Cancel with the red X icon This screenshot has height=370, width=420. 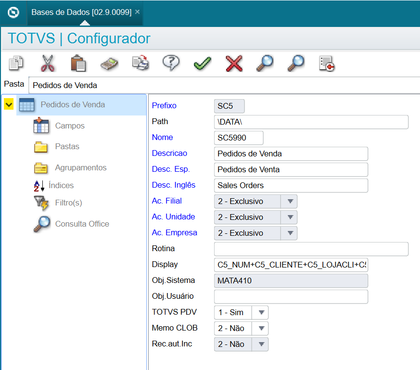234,64
